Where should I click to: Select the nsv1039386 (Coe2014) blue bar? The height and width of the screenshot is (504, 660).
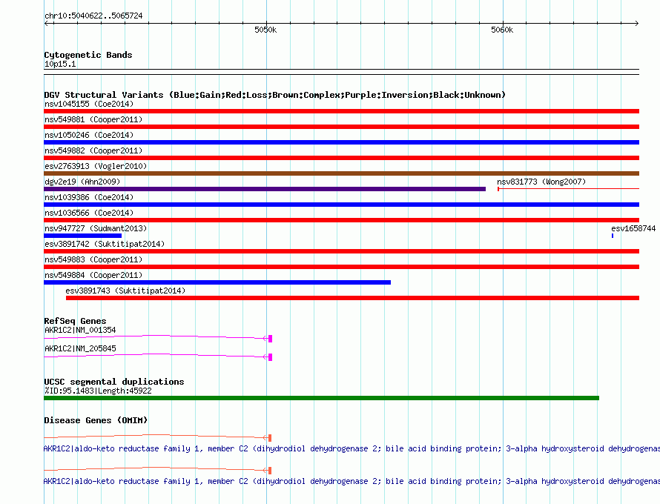click(x=341, y=205)
